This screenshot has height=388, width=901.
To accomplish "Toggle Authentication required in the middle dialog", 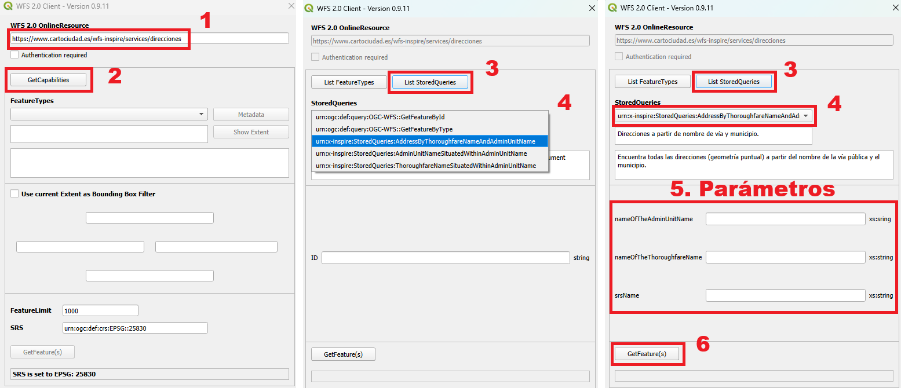I will point(314,57).
